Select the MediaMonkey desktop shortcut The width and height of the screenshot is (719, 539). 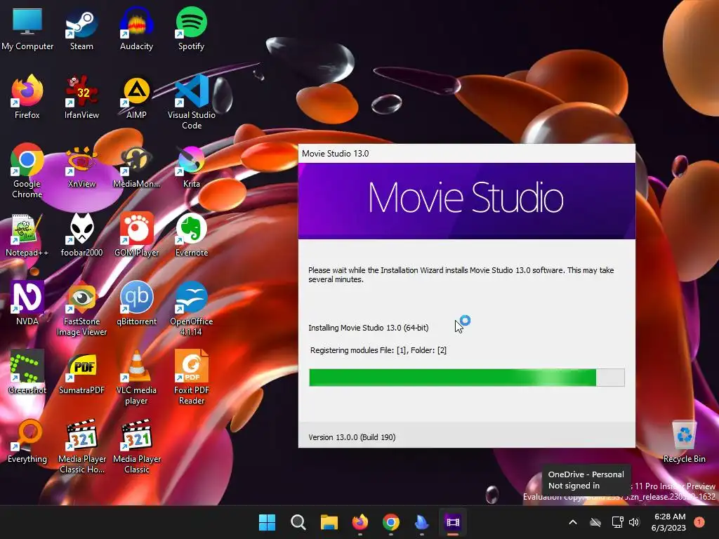136,166
